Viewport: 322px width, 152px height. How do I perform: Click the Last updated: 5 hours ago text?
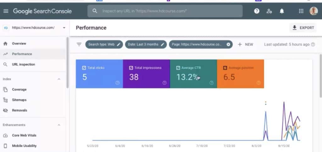pyautogui.click(x=287, y=45)
